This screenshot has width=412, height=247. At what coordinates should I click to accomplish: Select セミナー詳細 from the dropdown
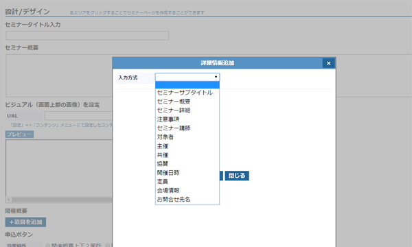point(187,110)
